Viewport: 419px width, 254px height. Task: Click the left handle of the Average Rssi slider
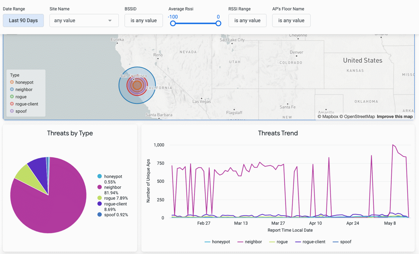point(173,23)
